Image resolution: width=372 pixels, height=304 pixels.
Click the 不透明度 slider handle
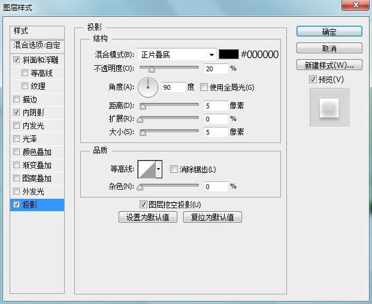point(152,69)
